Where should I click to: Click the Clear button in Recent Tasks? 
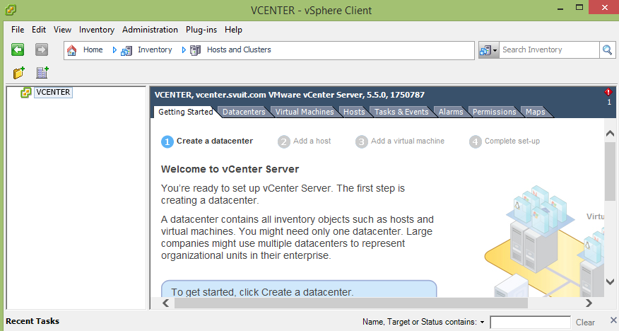pos(585,323)
